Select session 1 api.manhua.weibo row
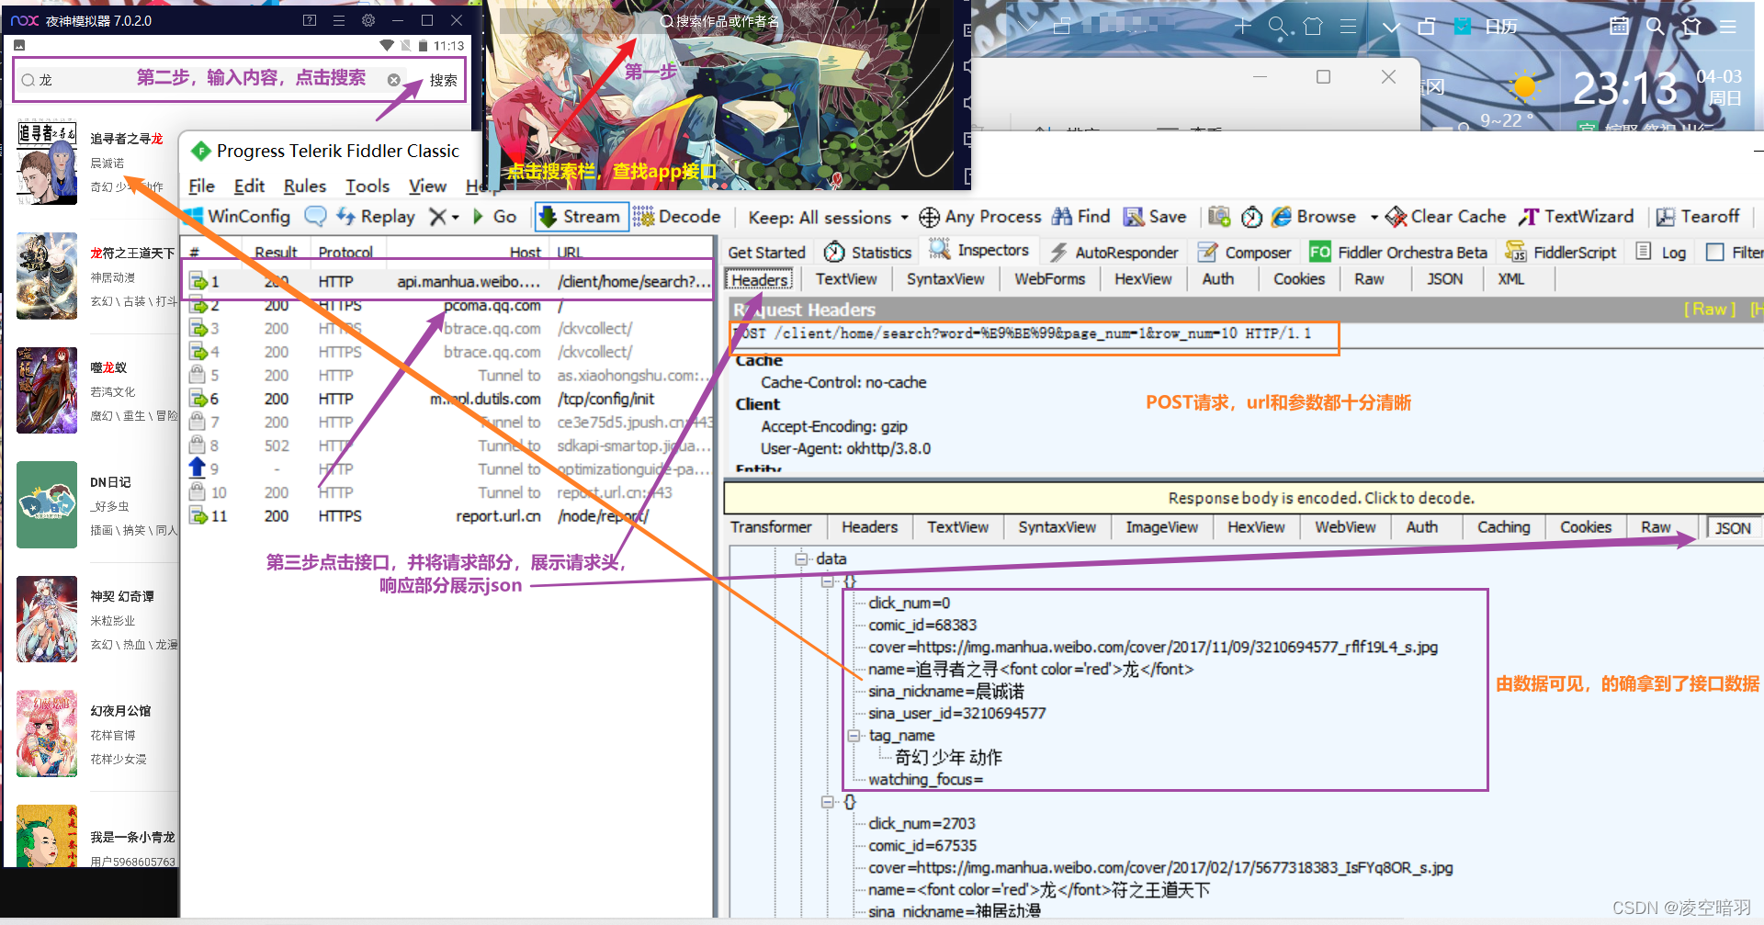Screen dimensions: 1764x925 click(450, 281)
